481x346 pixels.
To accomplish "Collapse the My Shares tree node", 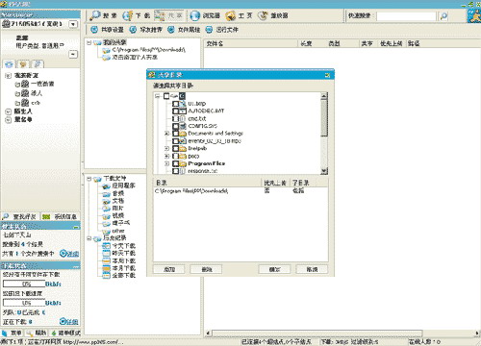I will click(89, 42).
